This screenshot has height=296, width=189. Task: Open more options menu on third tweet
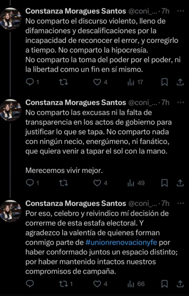pyautogui.click(x=180, y=203)
